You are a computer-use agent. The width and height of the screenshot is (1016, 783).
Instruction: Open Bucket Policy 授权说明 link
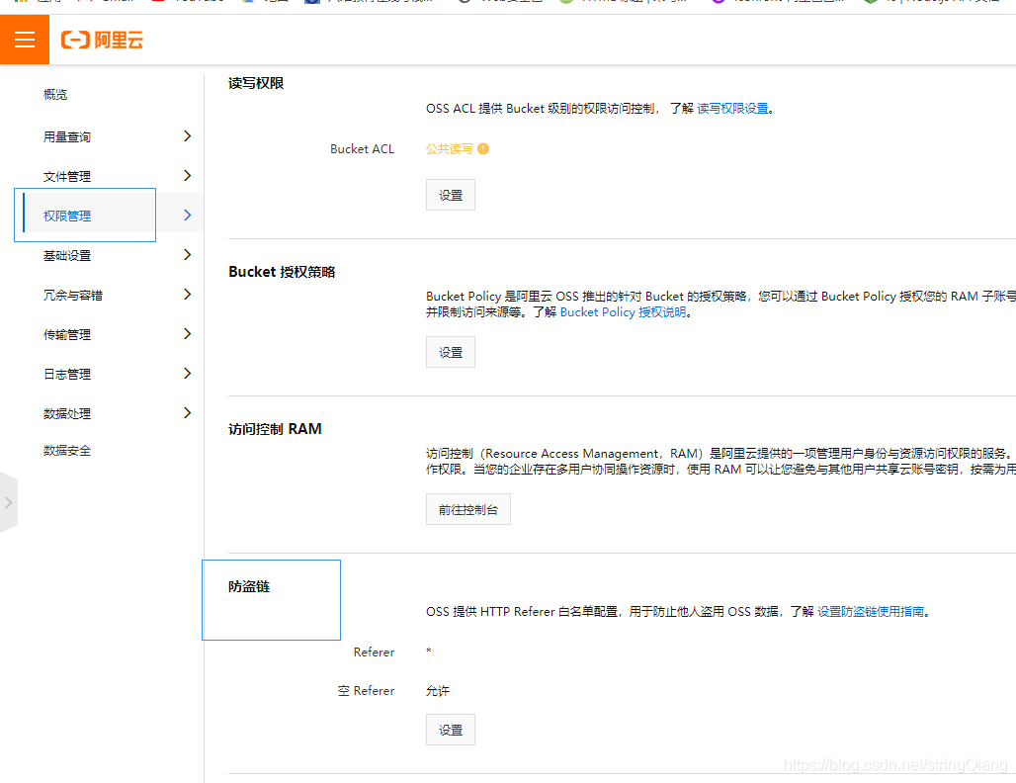[623, 311]
